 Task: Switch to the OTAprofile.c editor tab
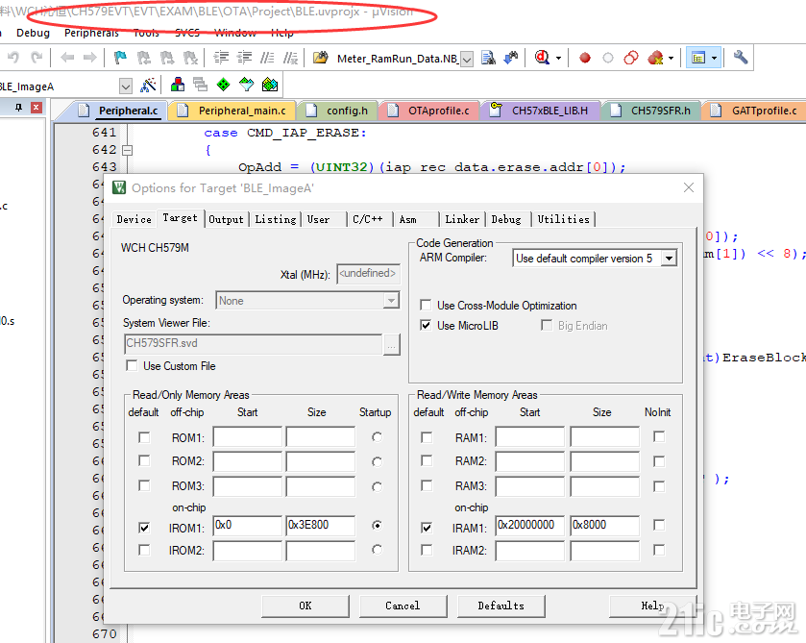pyautogui.click(x=429, y=111)
